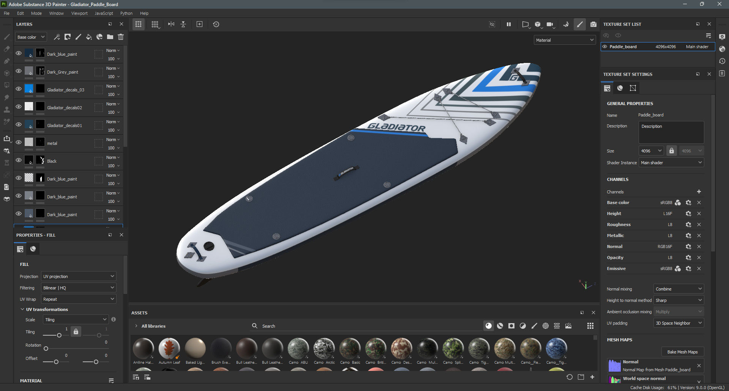Open the Help menu

point(144,13)
